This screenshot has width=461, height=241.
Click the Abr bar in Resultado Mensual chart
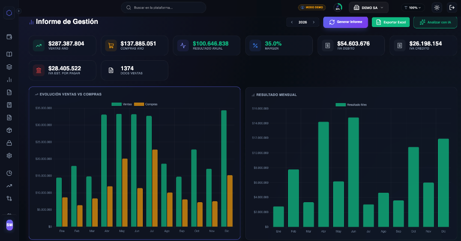(x=323, y=174)
